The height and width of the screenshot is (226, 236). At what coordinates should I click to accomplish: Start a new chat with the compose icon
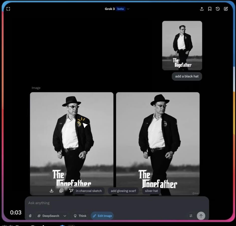(226, 9)
